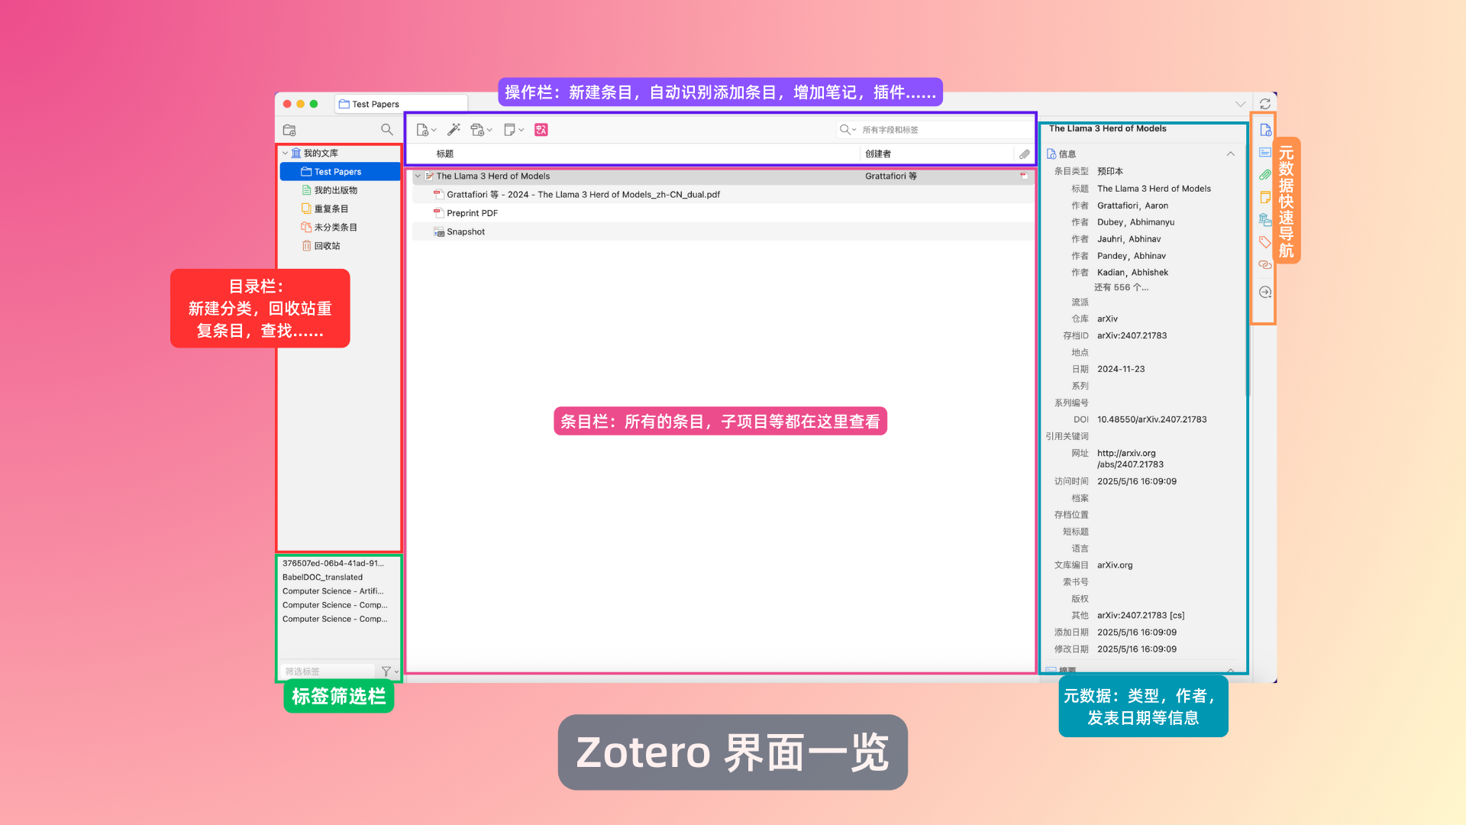Click 还有 556 个... to show more authors
This screenshot has height=825, width=1466.
[1121, 288]
